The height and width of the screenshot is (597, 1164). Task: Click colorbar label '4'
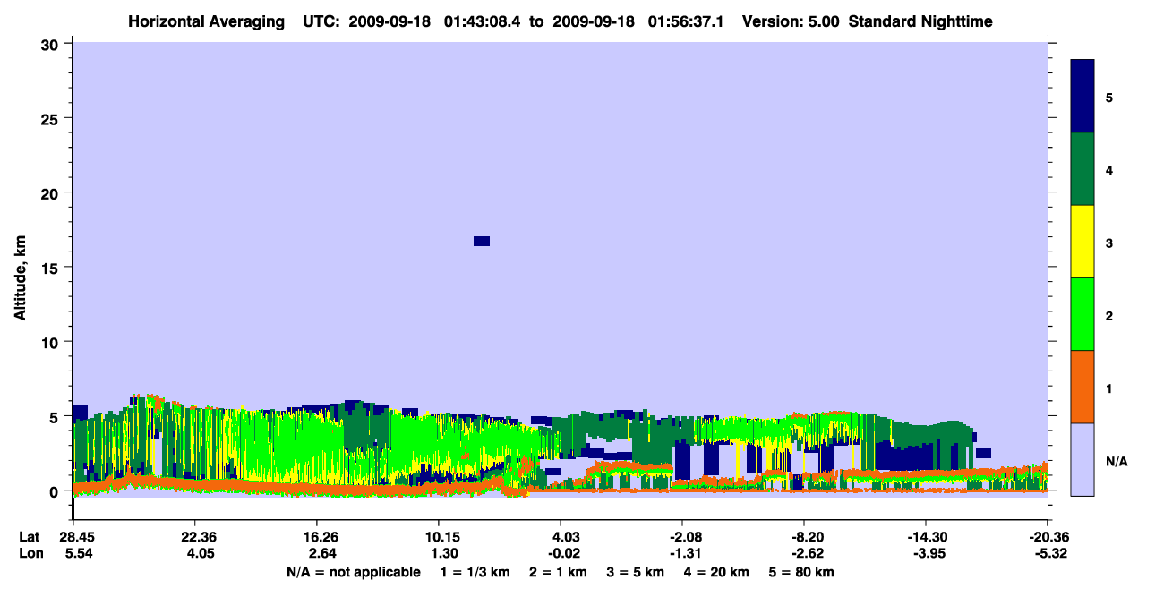pos(1109,170)
